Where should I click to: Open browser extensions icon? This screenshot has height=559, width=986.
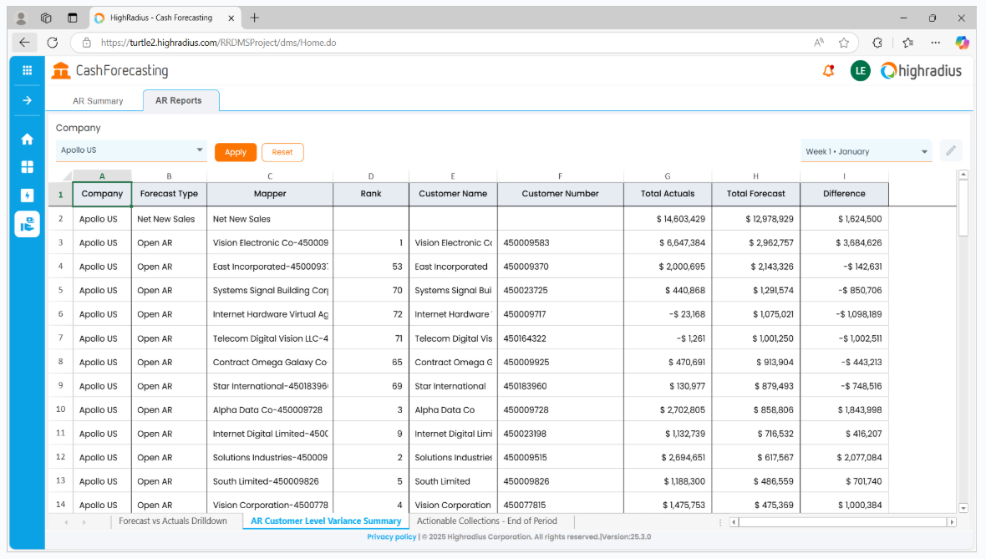(x=877, y=43)
